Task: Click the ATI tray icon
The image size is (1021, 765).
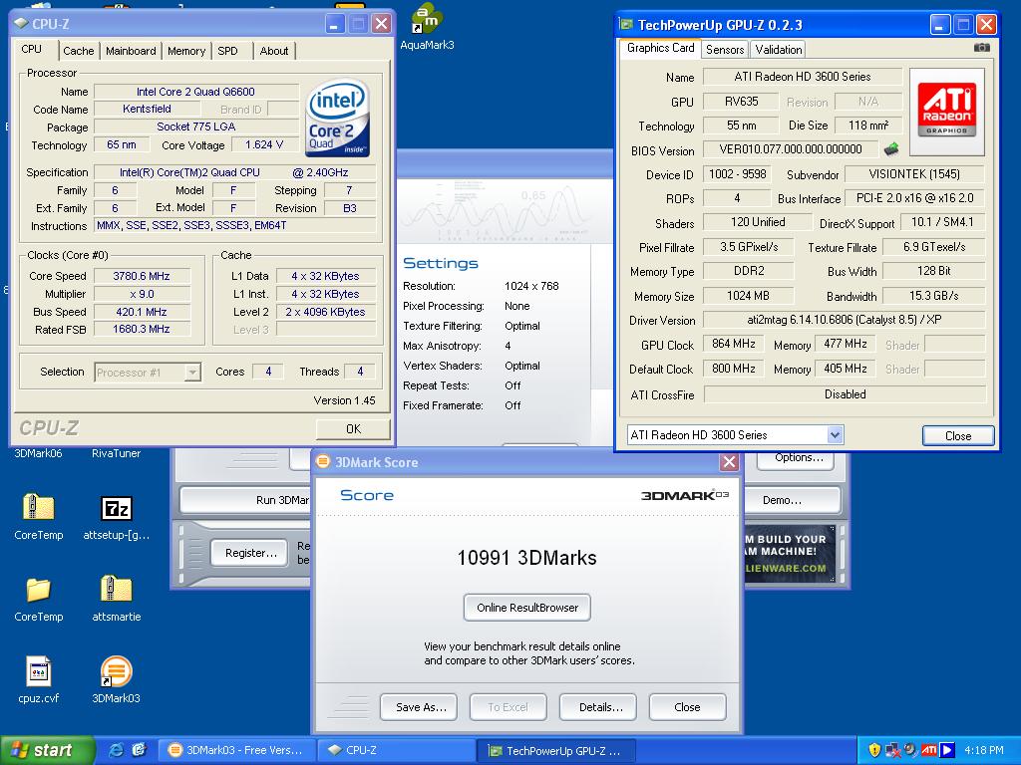Action: point(928,750)
